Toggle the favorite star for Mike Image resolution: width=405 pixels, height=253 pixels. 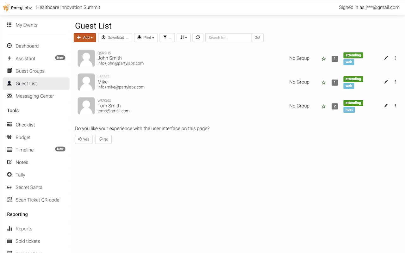click(323, 83)
